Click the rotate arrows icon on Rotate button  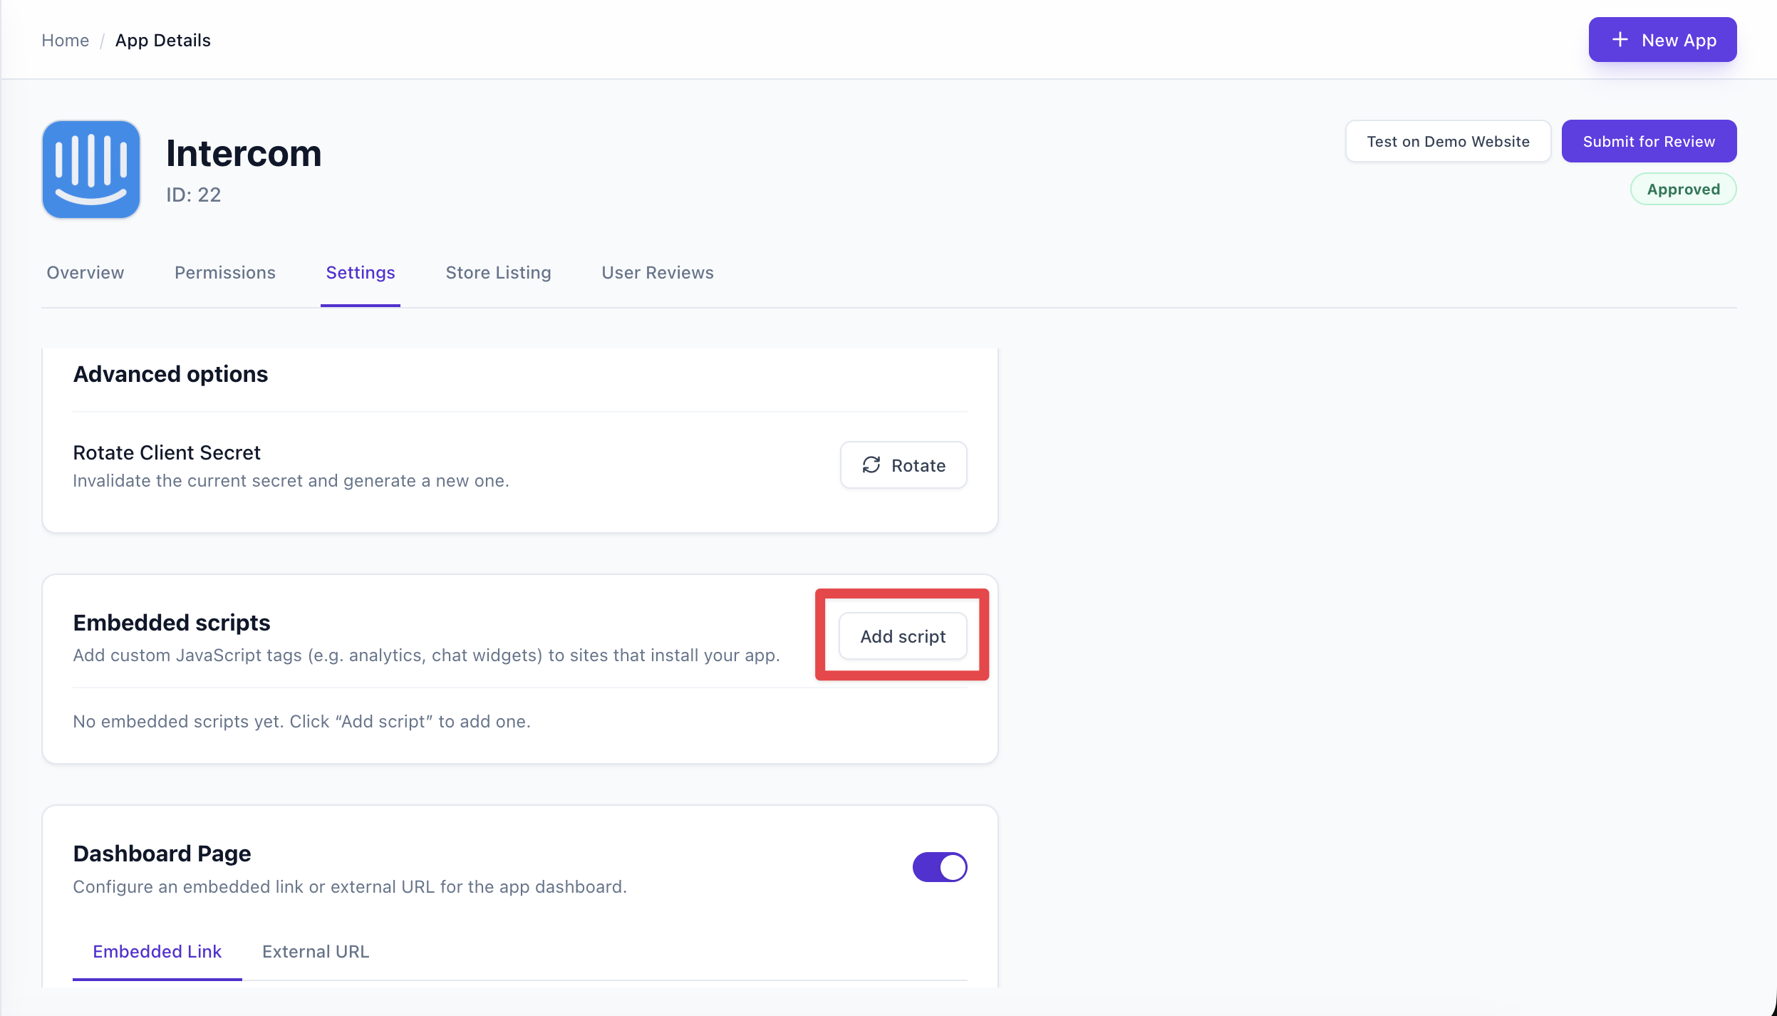[x=872, y=465]
